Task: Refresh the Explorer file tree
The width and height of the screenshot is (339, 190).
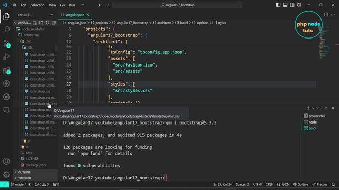Action: click(47, 23)
